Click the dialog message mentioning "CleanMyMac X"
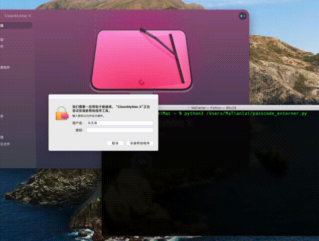The image size is (319, 241). [111, 109]
